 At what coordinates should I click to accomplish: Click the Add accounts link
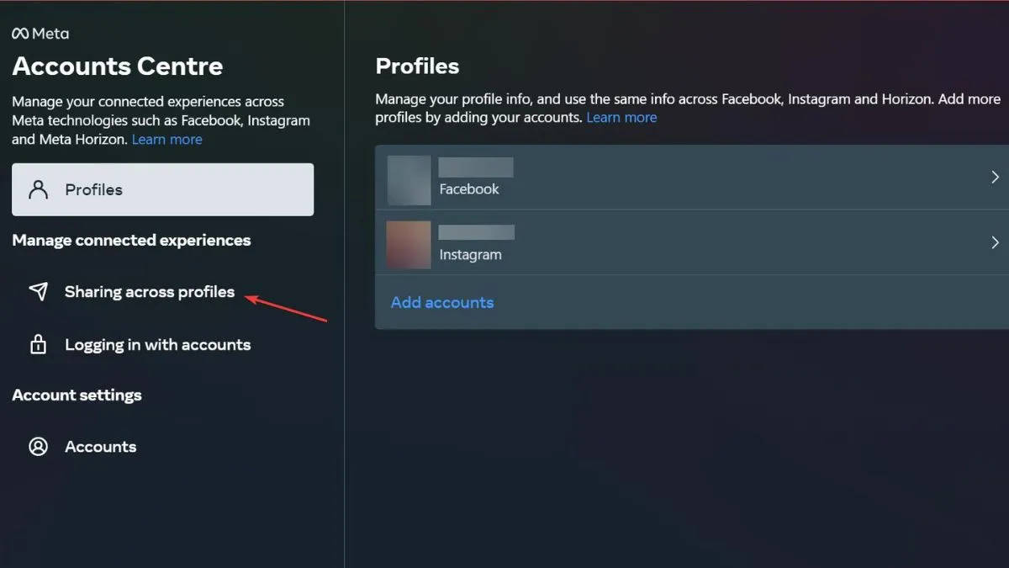point(442,302)
